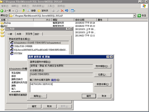Open the 我的最愛(A) menu
This screenshot has height=112, width=149.
pyautogui.click(x=38, y=6)
